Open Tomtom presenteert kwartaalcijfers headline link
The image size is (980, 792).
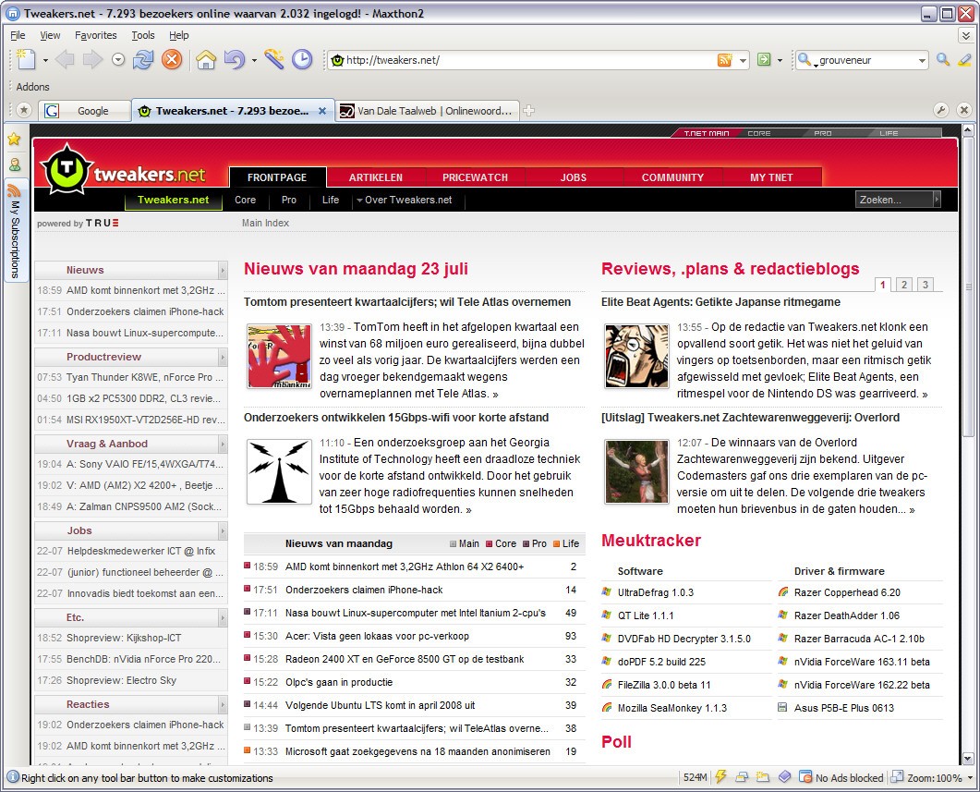coord(407,302)
